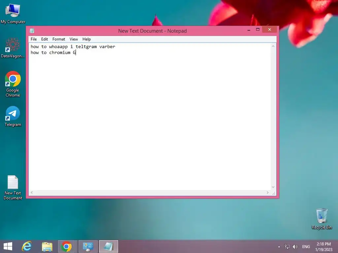Select the New Text Document desktop file
The image size is (338, 253).
click(x=13, y=187)
